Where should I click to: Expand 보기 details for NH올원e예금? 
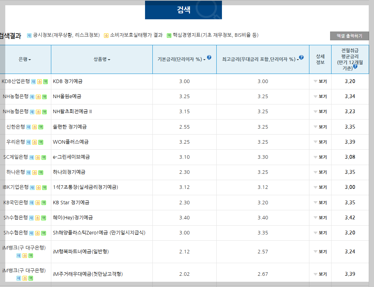pyautogui.click(x=320, y=96)
